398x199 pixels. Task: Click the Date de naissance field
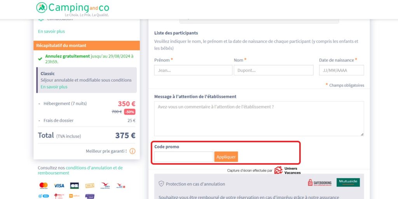tap(341, 70)
